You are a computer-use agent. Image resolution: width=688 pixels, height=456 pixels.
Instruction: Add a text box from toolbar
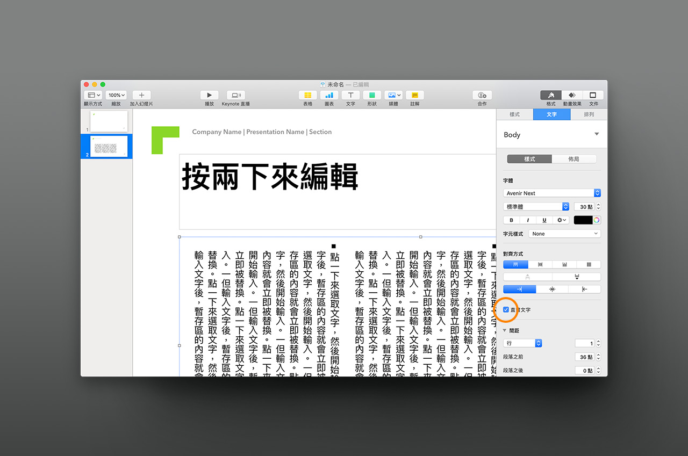pyautogui.click(x=350, y=95)
